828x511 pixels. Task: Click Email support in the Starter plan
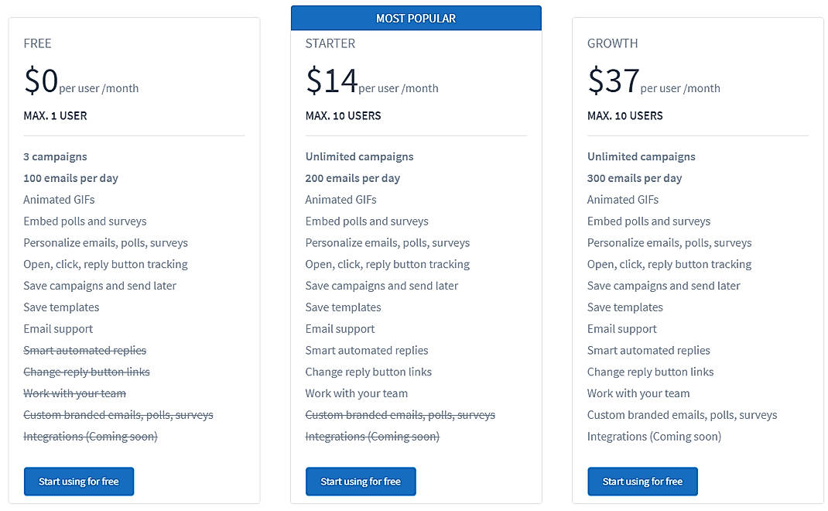click(x=340, y=329)
